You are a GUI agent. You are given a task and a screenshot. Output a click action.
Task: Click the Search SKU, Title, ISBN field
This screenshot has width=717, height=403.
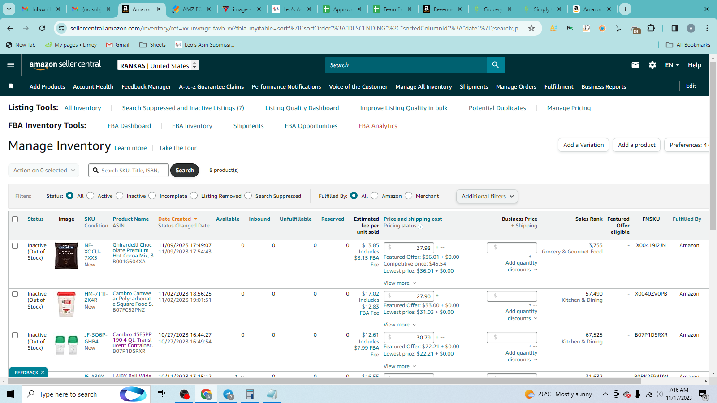tap(129, 171)
